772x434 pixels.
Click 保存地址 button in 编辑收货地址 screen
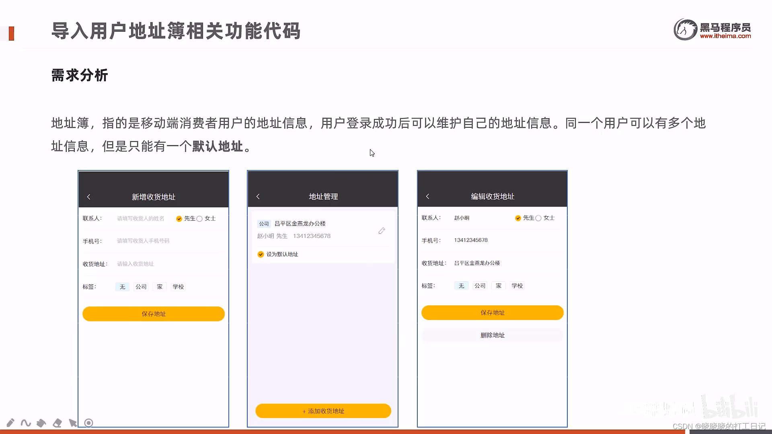[493, 313]
